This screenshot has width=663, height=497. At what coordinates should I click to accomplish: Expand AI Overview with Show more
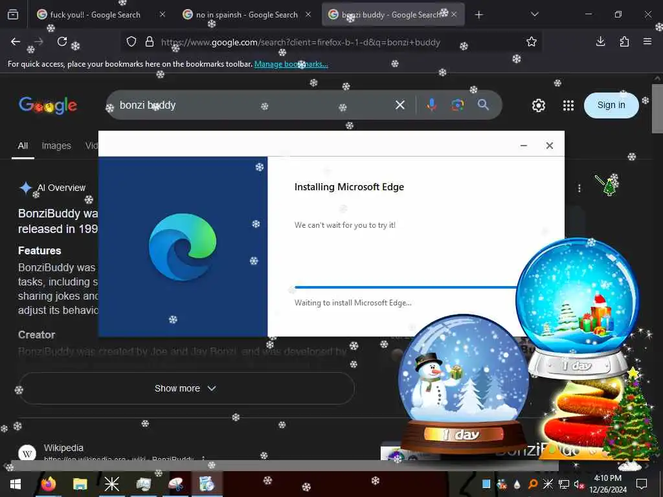pos(186,388)
